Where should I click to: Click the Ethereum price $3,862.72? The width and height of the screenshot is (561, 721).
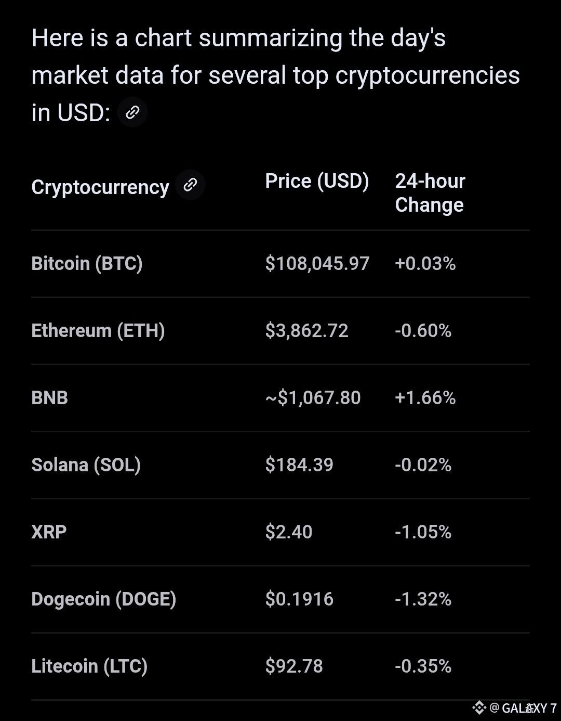point(306,330)
